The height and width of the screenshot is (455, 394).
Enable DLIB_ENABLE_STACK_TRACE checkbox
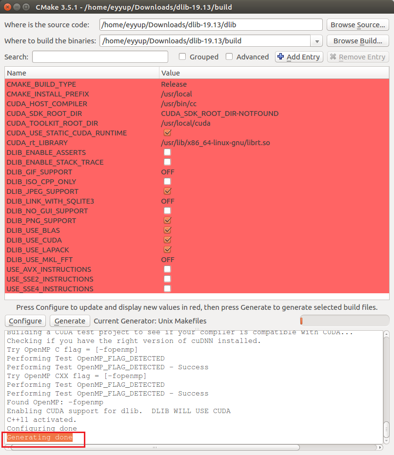click(167, 162)
